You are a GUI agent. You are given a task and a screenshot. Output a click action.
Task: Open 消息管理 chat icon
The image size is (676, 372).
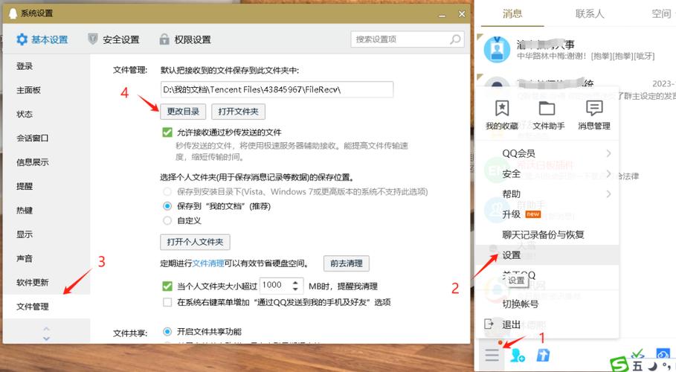click(x=594, y=108)
